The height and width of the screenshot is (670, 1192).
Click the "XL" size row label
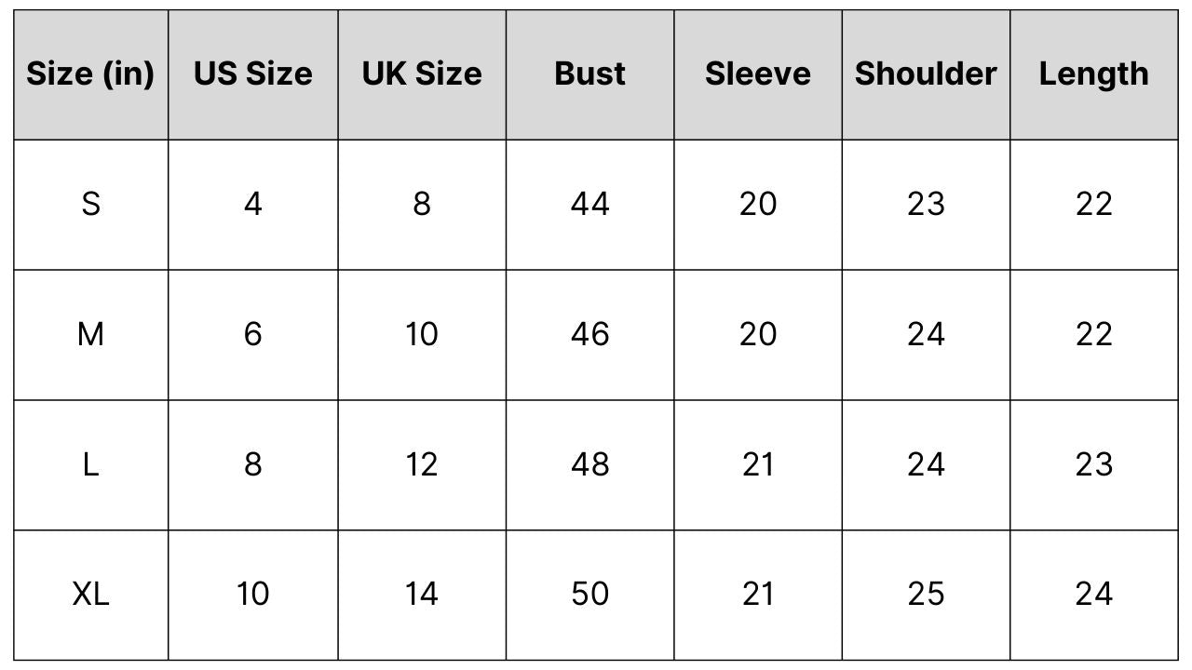click(90, 594)
